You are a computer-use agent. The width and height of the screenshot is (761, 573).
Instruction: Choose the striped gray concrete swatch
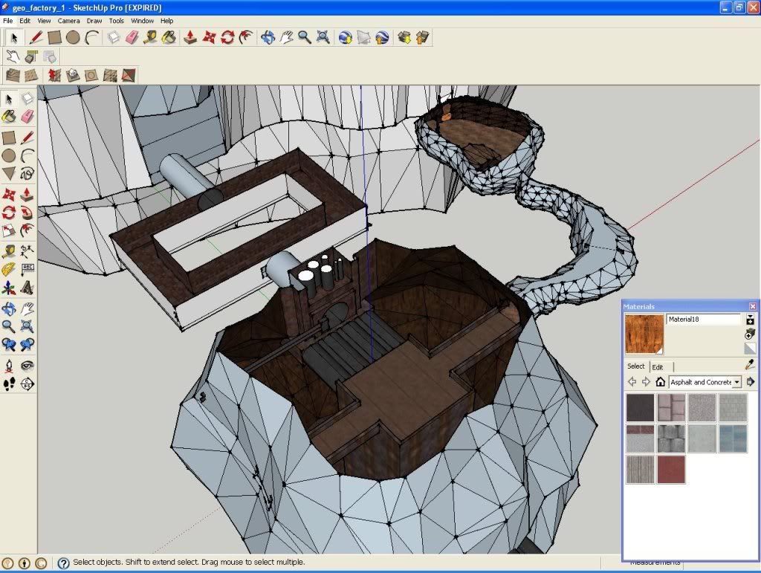(640, 469)
